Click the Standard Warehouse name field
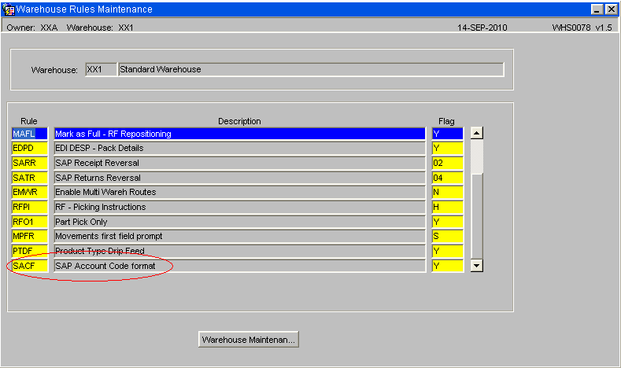 coord(311,69)
